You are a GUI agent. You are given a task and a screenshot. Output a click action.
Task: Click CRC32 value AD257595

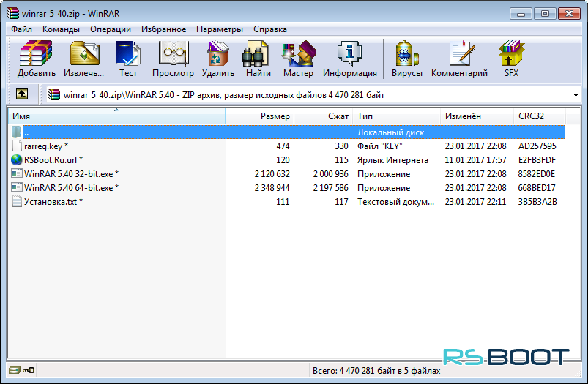[x=537, y=146]
